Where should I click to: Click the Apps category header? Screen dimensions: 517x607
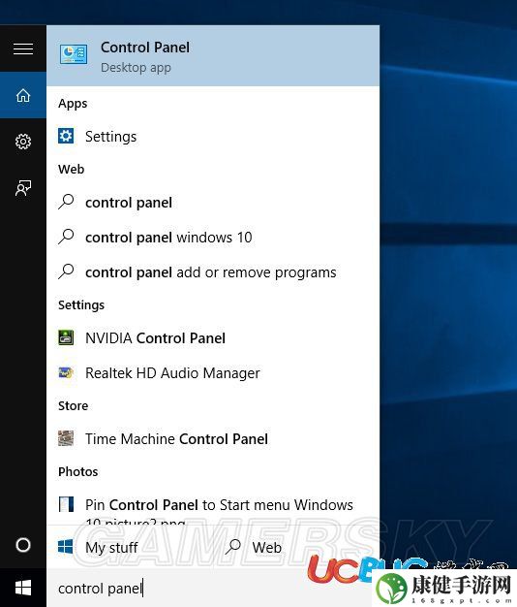[73, 104]
